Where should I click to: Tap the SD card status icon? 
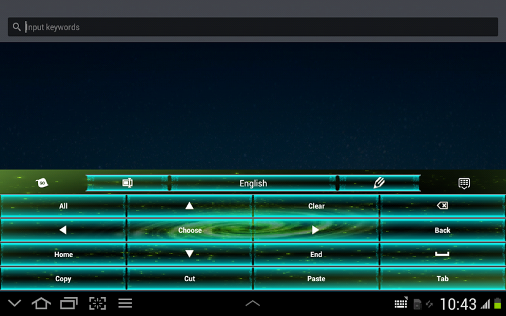(417, 304)
